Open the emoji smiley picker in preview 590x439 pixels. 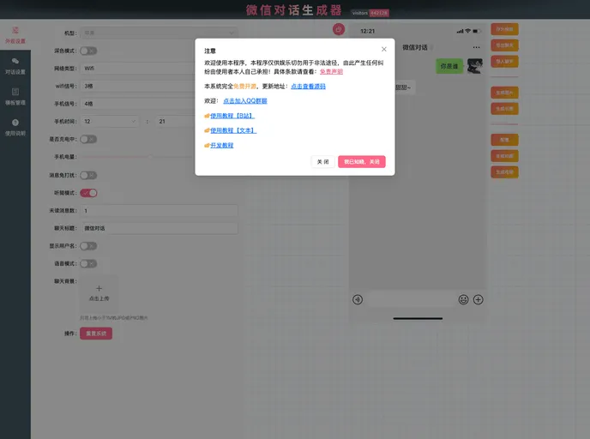(x=464, y=299)
